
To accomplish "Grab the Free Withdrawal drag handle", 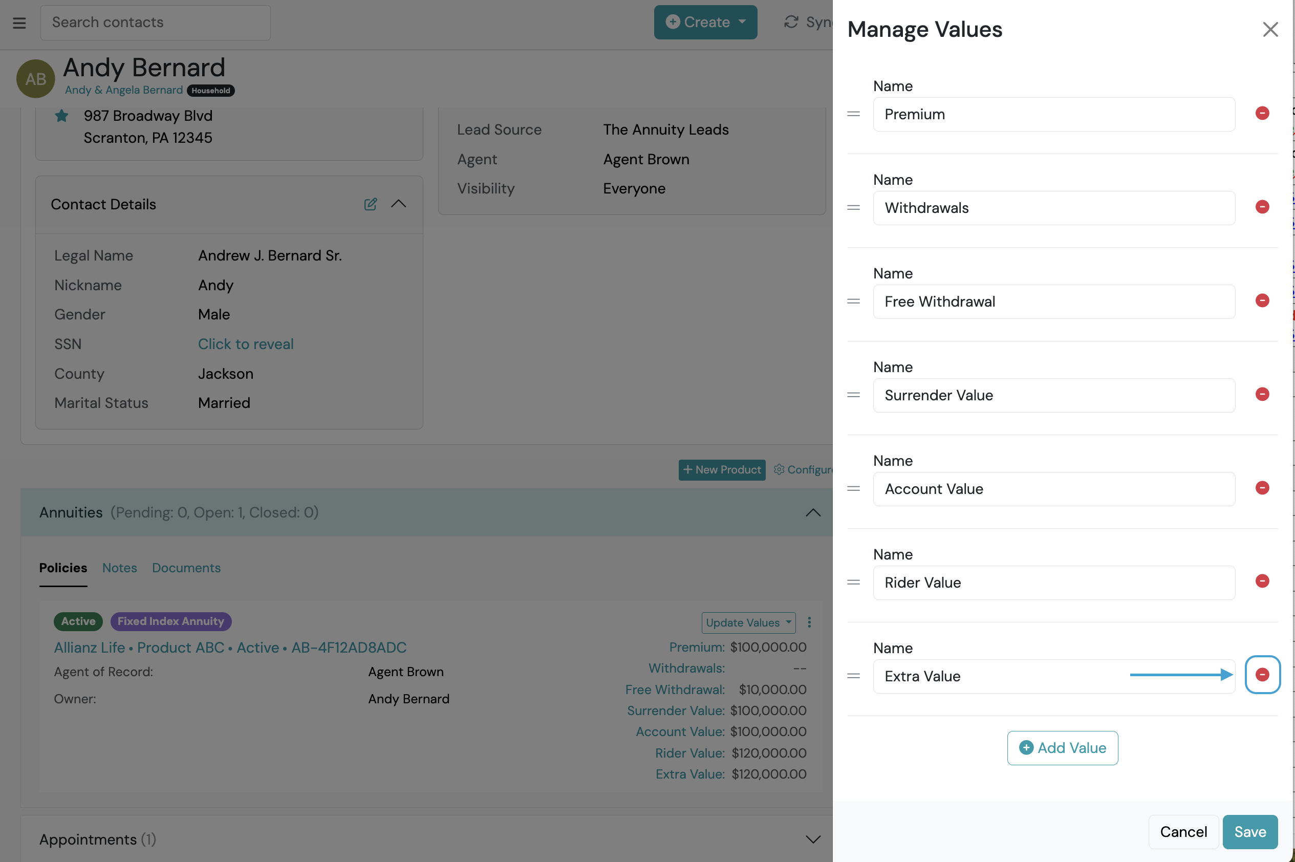I will [x=853, y=301].
